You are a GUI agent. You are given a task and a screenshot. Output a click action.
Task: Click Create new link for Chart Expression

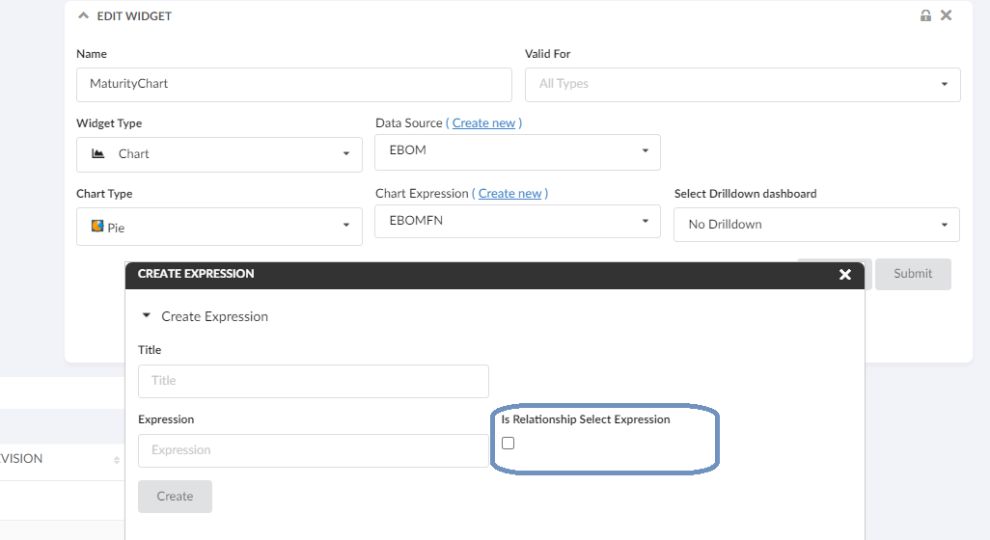[x=509, y=193]
